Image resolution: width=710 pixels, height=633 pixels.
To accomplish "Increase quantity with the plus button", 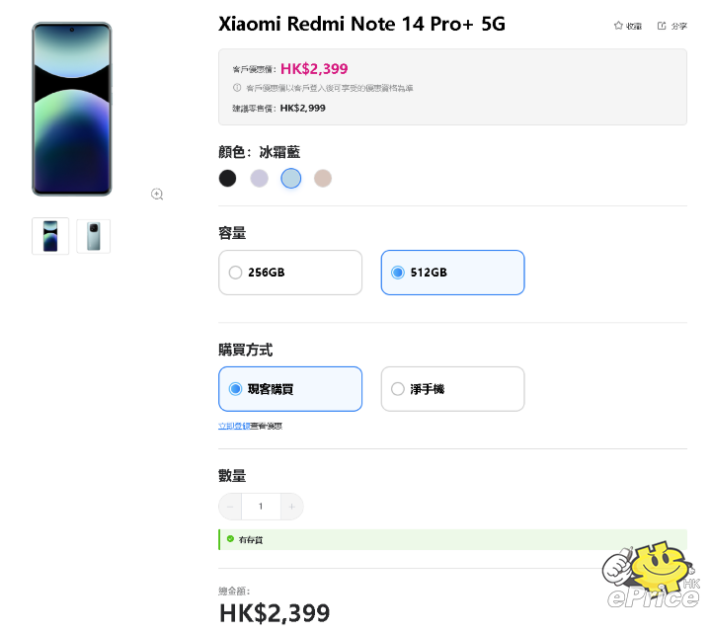I will coord(292,507).
